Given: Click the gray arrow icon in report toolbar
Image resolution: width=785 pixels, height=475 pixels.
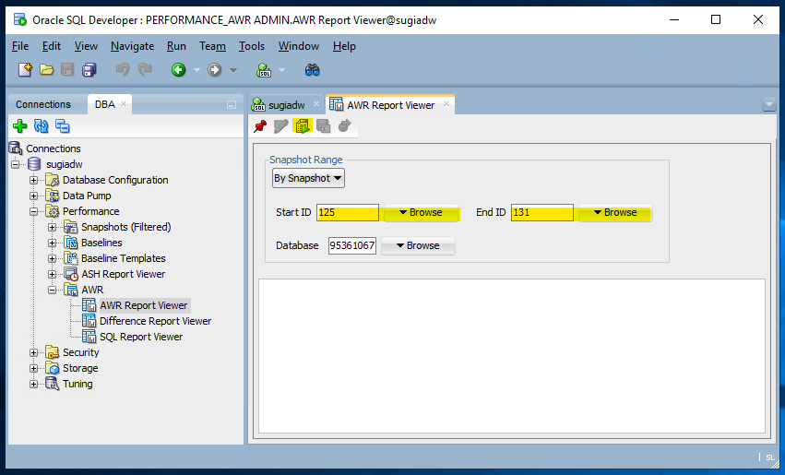Looking at the screenshot, I should (344, 126).
